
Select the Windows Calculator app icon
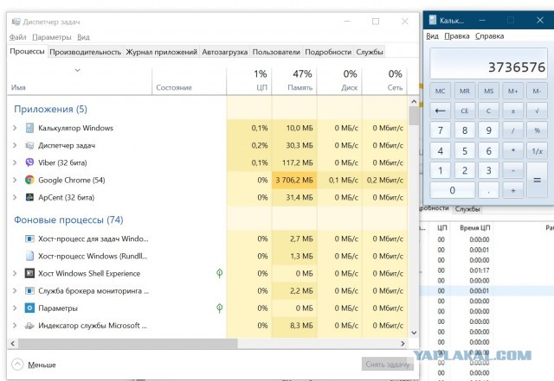tap(29, 128)
